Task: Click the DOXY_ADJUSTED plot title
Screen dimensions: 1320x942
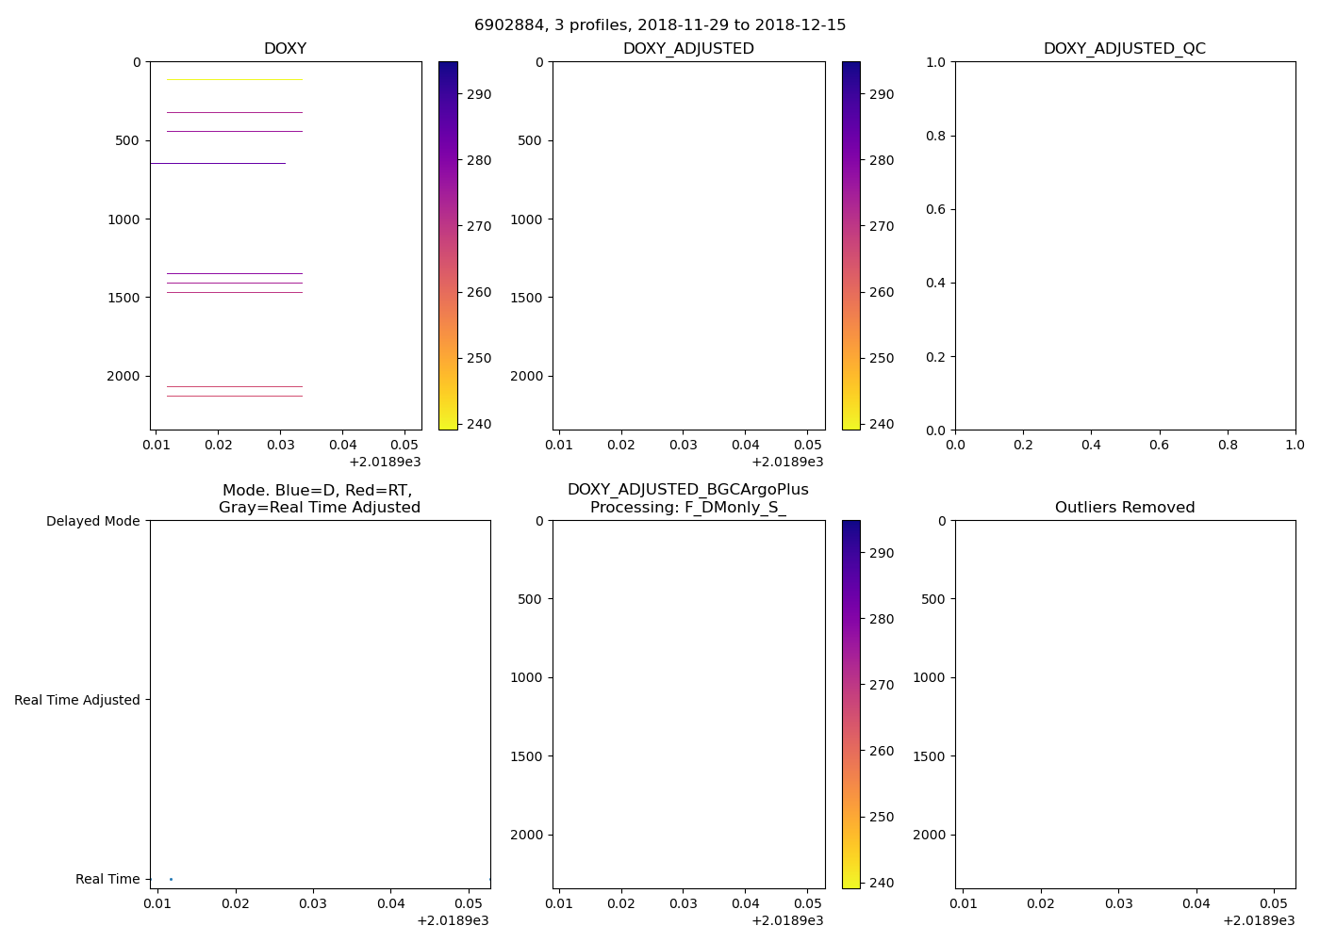Action: tap(688, 49)
